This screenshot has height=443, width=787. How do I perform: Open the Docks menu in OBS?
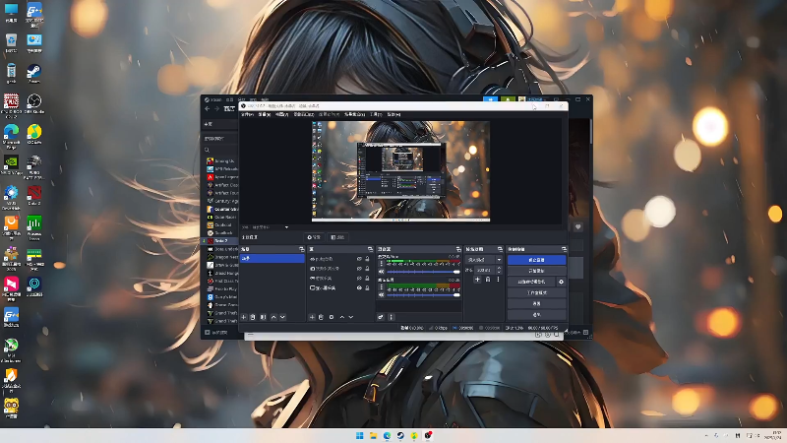tap(304, 114)
